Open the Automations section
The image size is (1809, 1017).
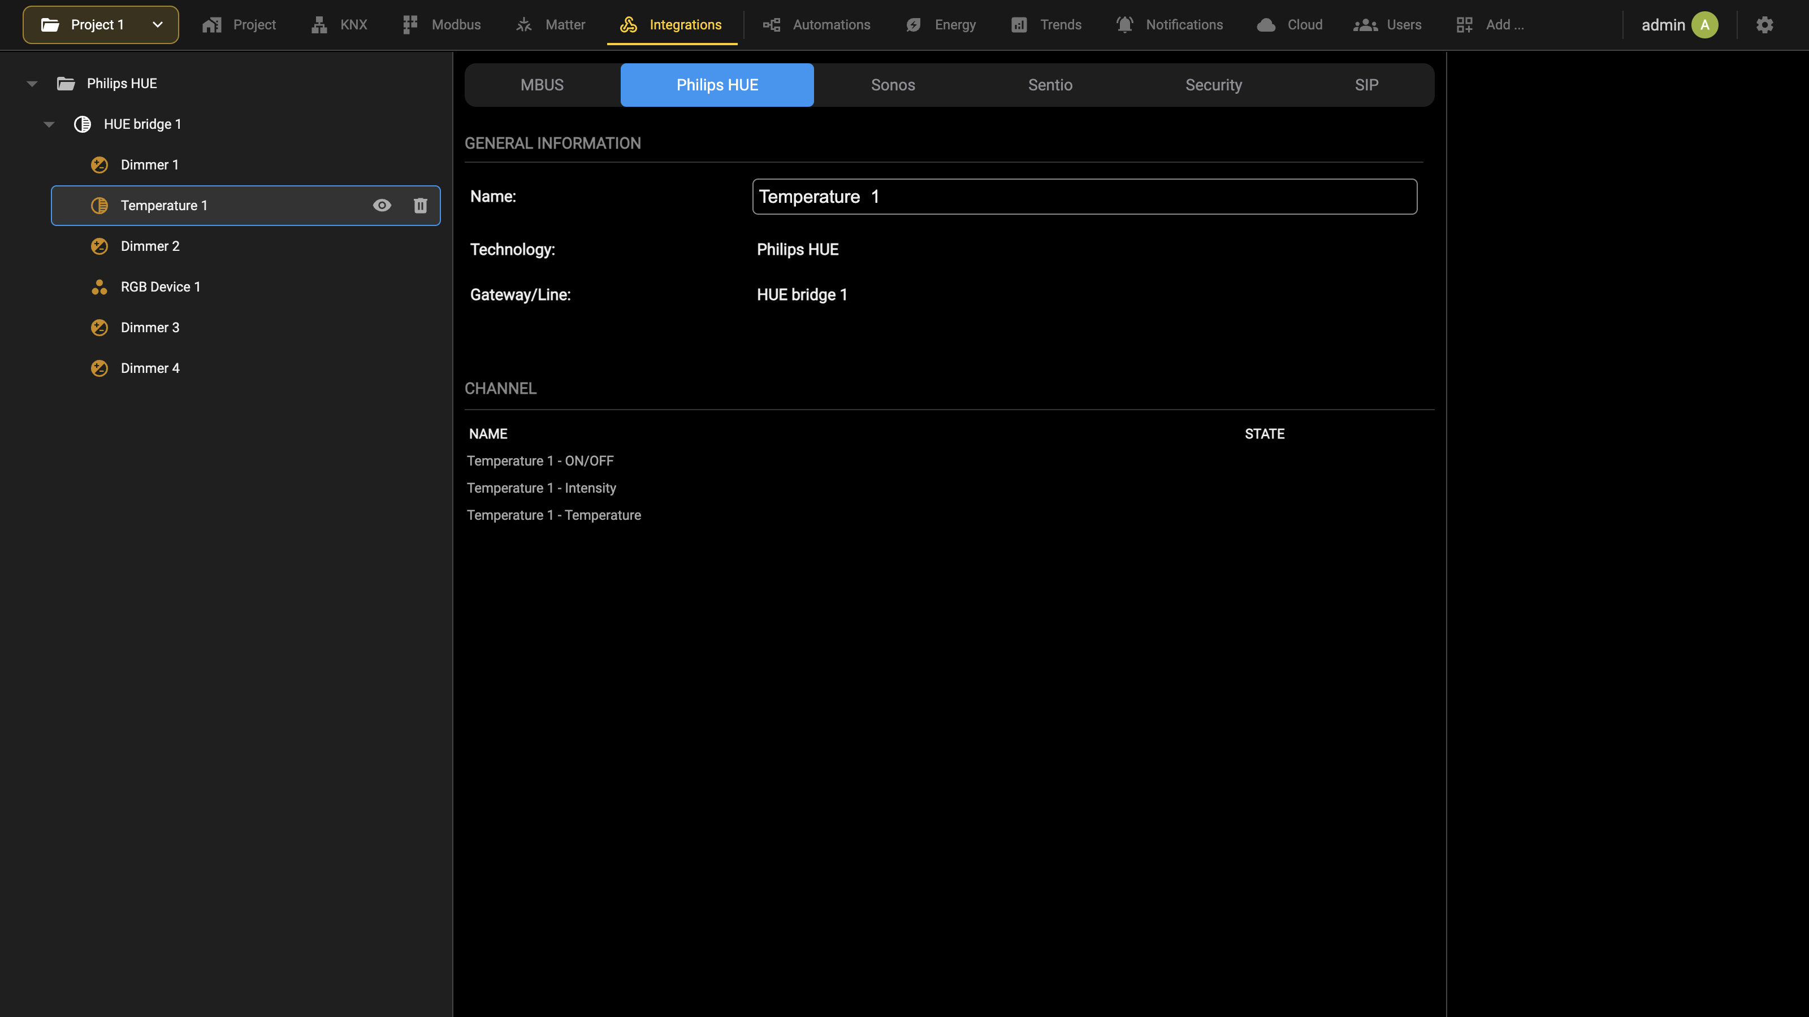click(817, 24)
